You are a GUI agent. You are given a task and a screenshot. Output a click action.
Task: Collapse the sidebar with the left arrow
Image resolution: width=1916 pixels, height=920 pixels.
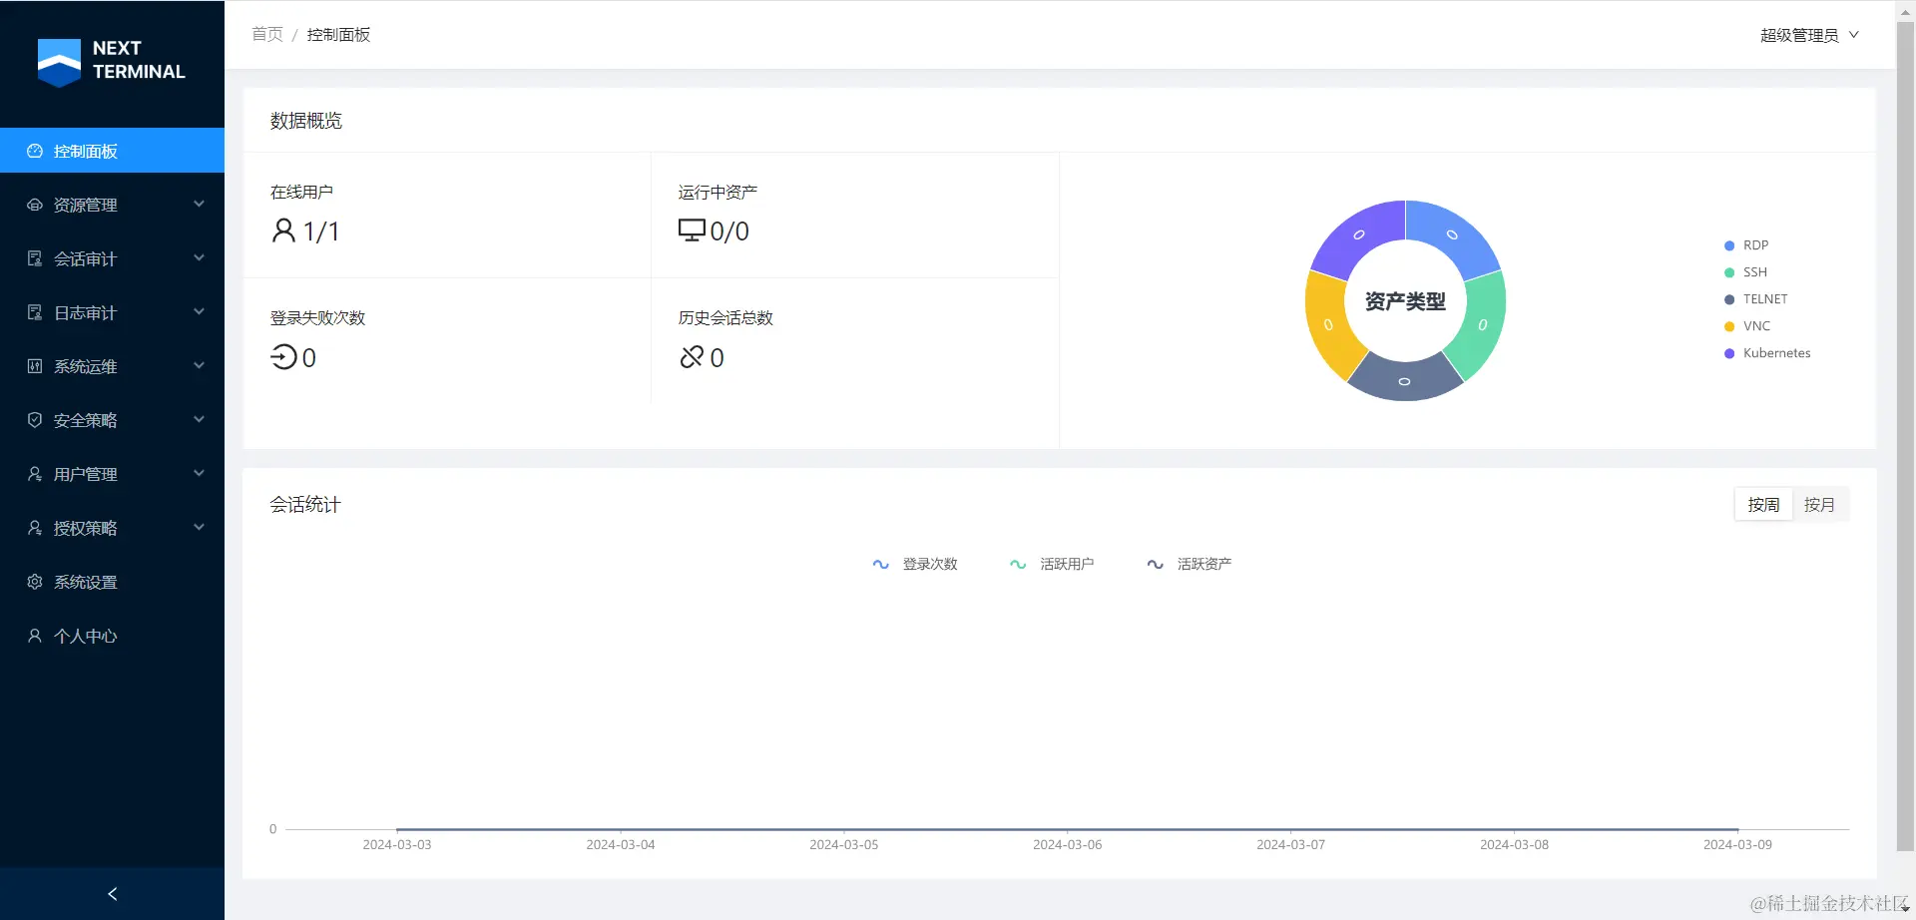[112, 894]
